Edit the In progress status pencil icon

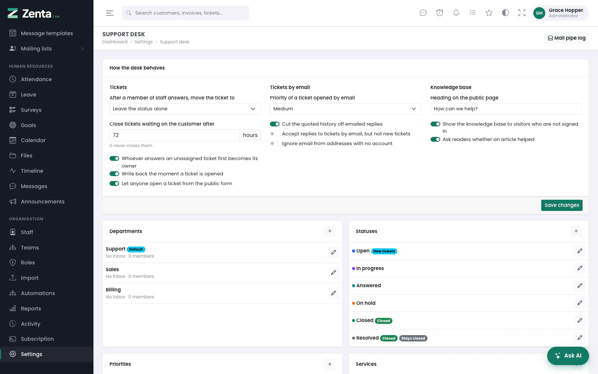(580, 268)
